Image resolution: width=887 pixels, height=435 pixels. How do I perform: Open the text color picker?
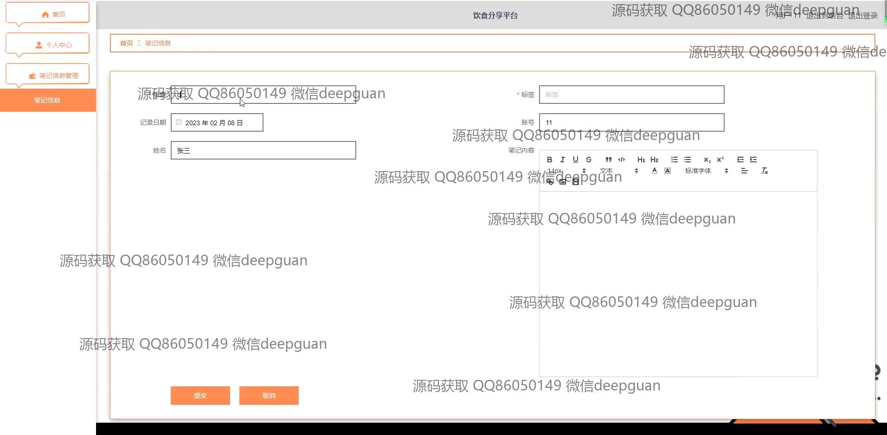(x=654, y=171)
